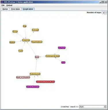Select the Market node
Viewport: 108px width, 110px height.
point(12,42)
